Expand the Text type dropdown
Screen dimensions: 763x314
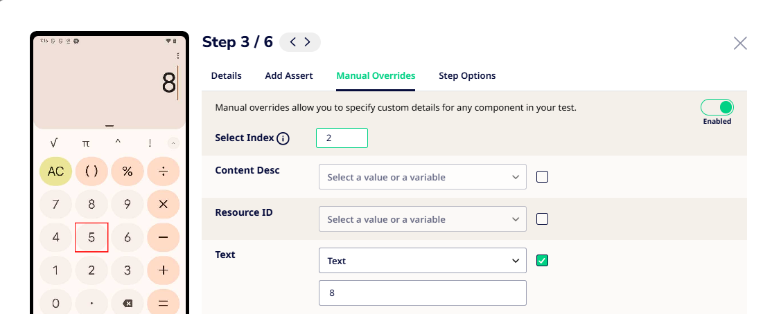pos(423,261)
